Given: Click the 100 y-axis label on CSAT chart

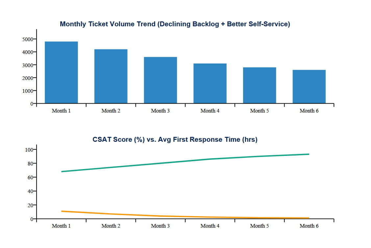Looking at the screenshot, I should 29,150.
